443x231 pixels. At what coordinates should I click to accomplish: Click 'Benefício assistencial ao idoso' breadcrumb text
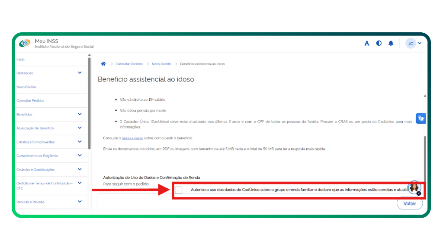coord(202,64)
